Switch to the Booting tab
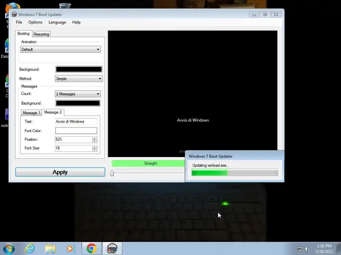This screenshot has width=341, height=255. point(24,34)
